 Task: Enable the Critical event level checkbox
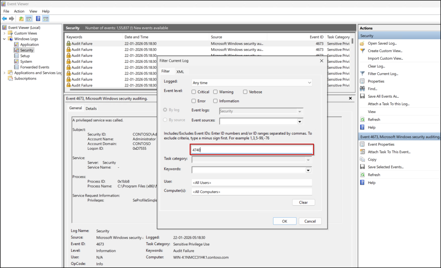pyautogui.click(x=194, y=92)
